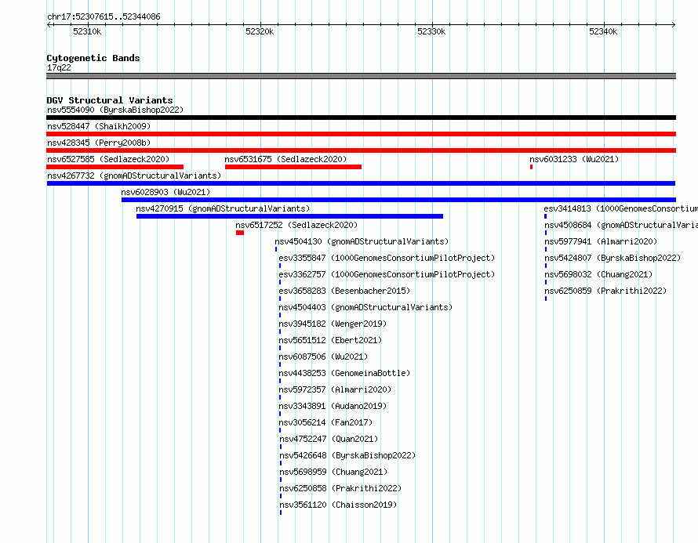Open esv3362757 (1000GenomesConsortiumPilotProject) label
This screenshot has width=698, height=543.
387,274
